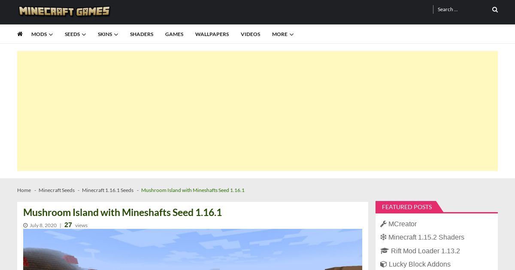Open Minecraft Seeds breadcrumb link
Image resolution: width=515 pixels, height=270 pixels.
(57, 190)
